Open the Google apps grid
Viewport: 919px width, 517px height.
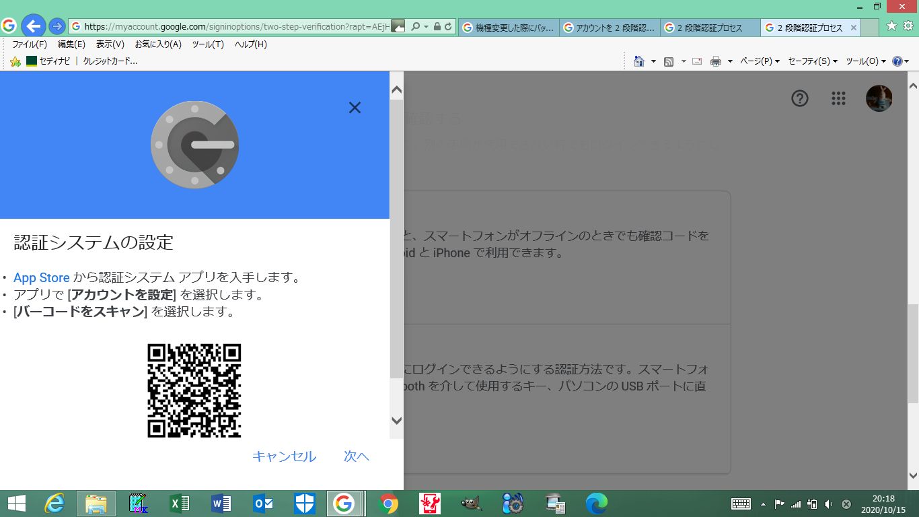click(838, 98)
